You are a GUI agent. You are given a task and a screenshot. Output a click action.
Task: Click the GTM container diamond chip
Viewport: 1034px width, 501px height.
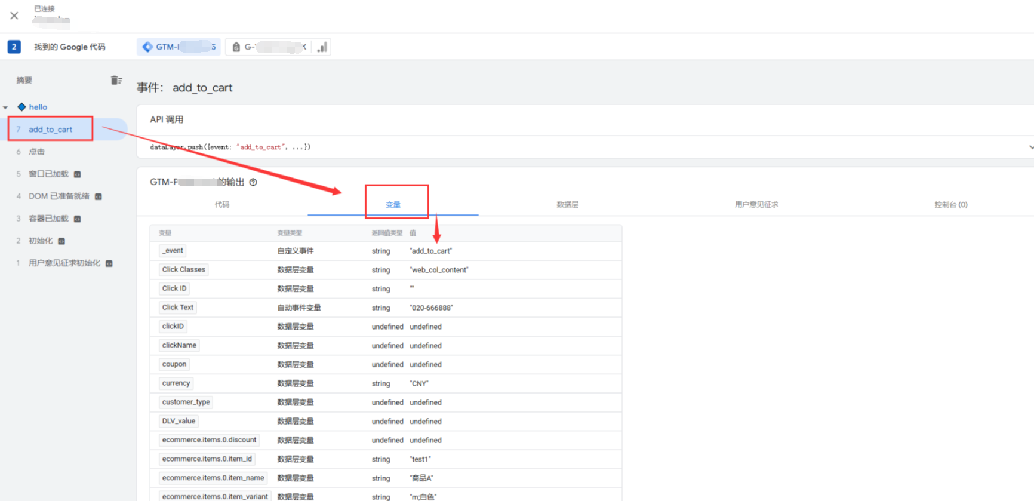(x=179, y=47)
